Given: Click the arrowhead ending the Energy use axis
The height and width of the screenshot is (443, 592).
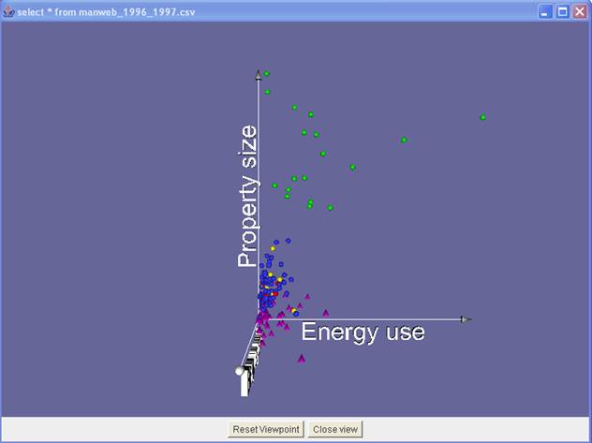Looking at the screenshot, I should (x=466, y=319).
